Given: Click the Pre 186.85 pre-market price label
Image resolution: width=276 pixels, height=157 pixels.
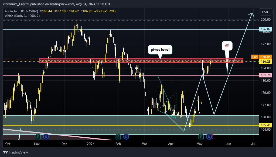Looking at the screenshot, I should click(x=262, y=57).
